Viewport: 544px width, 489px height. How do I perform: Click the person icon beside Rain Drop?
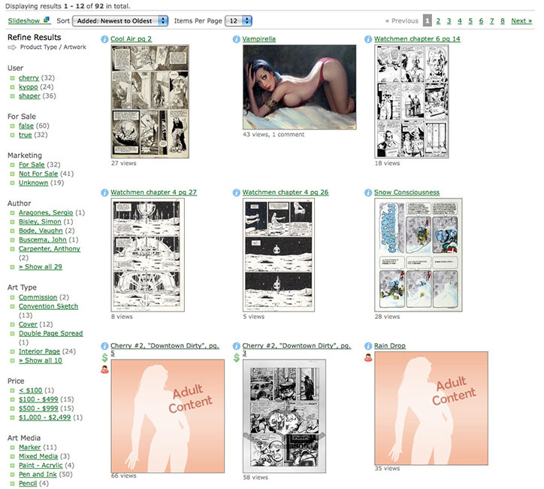(x=368, y=357)
